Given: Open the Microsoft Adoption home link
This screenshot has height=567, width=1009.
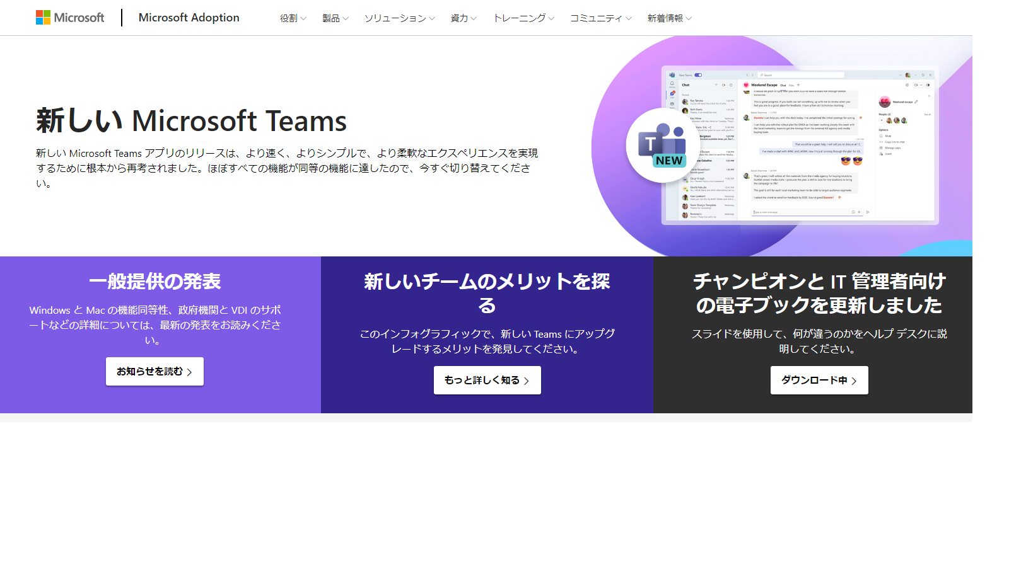Looking at the screenshot, I should coord(189,18).
